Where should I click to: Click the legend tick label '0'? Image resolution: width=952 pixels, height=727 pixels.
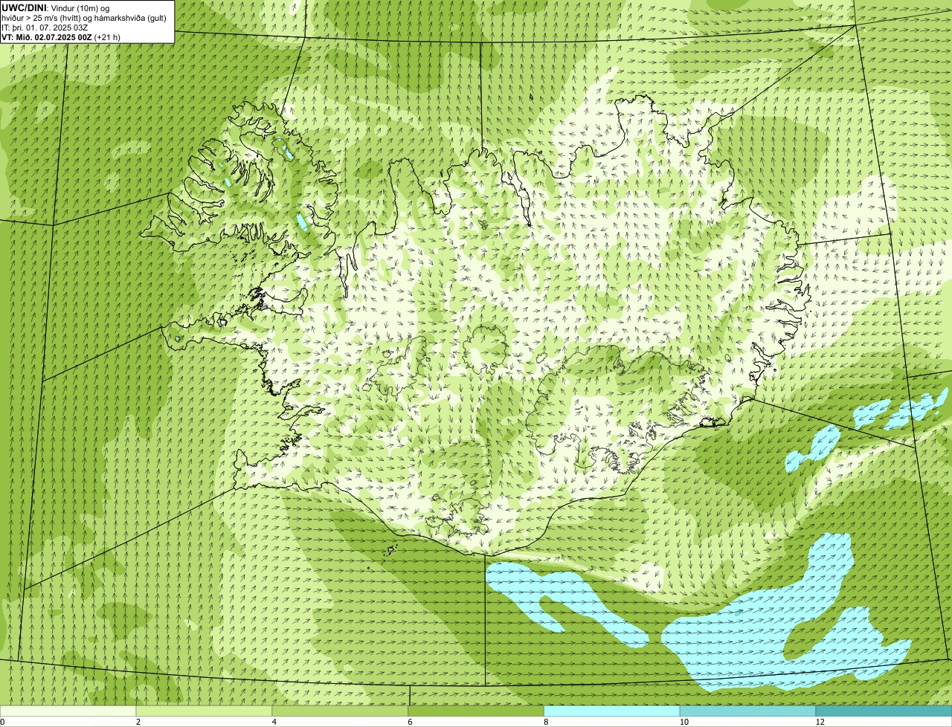pos(2,722)
